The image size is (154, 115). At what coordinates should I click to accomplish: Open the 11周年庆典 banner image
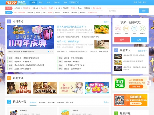pyautogui.click(x=31, y=37)
